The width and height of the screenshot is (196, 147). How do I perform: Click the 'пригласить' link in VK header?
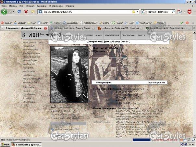pos(128,35)
